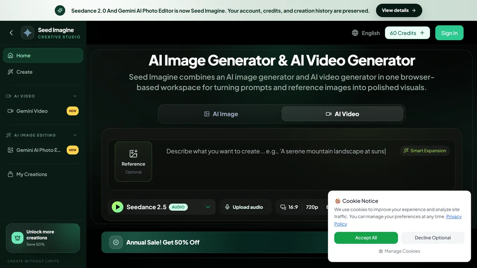Click the Annual Sale Get 50% Off banner
Screen dimensions: 477x268
coord(214,242)
